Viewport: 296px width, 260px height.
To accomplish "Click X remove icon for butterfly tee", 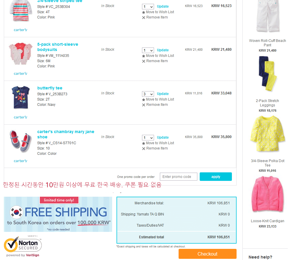I will coord(144,105).
